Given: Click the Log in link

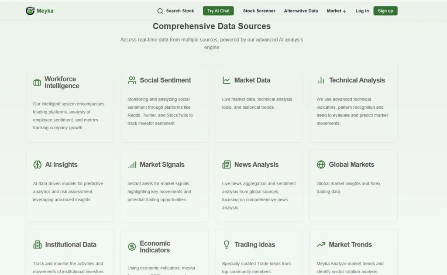Looking at the screenshot, I should coord(362,10).
